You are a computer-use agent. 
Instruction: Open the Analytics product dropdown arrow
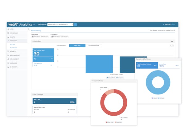[34, 25]
